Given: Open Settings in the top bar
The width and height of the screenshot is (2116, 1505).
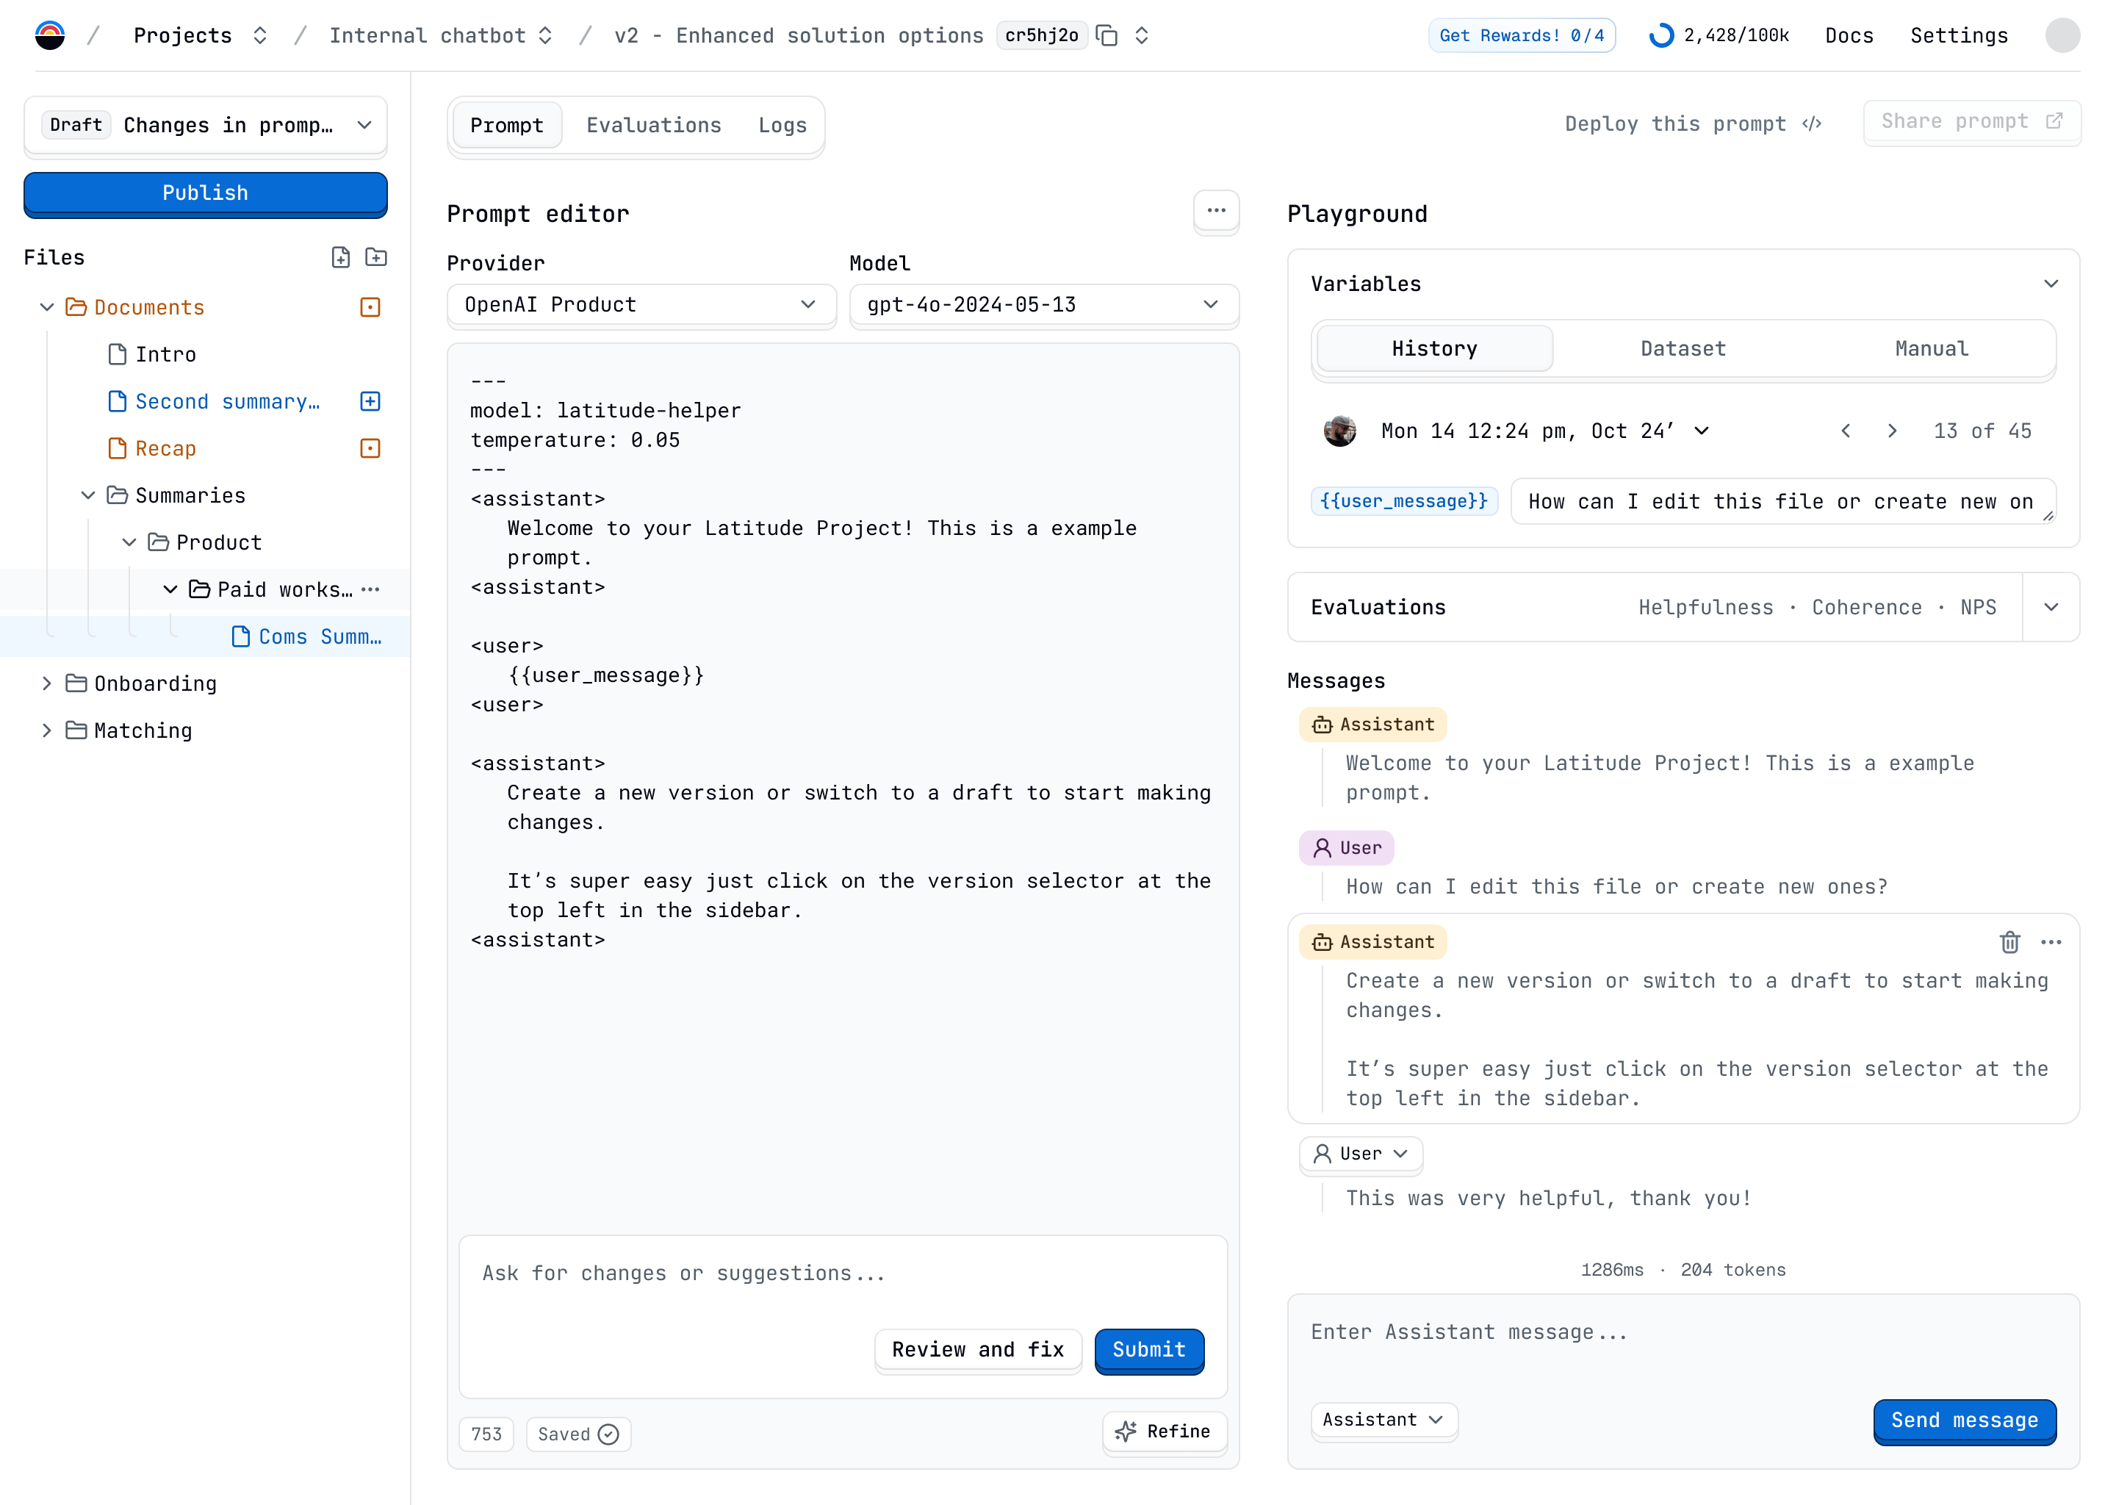Looking at the screenshot, I should (1959, 35).
